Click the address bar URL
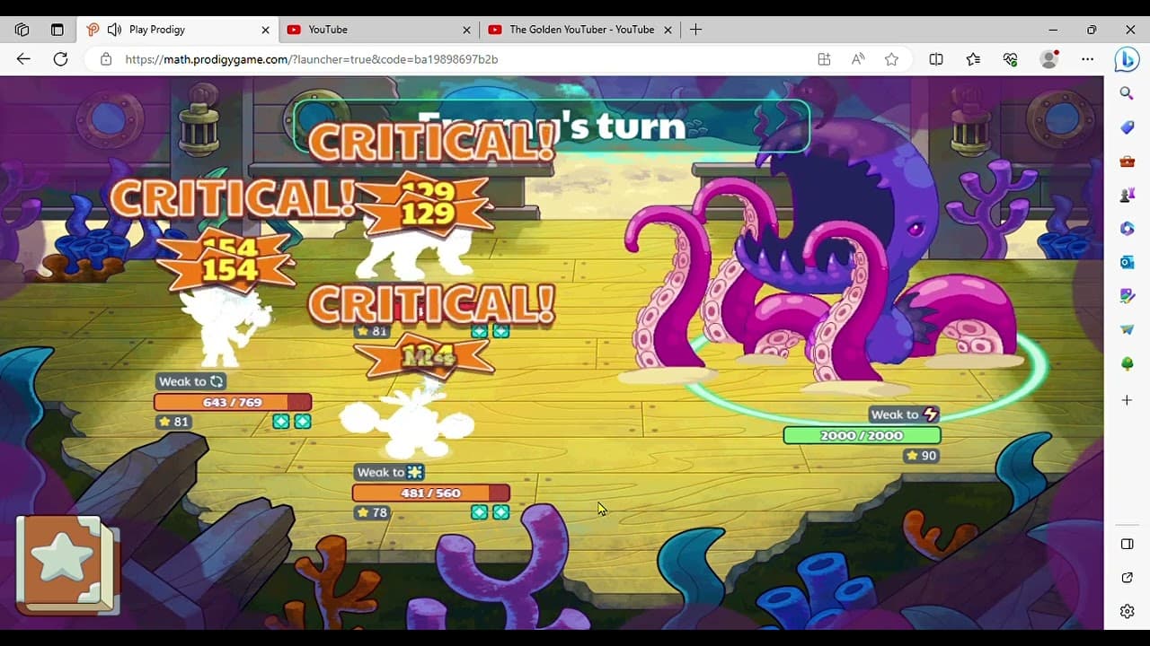This screenshot has width=1150, height=646. (312, 59)
